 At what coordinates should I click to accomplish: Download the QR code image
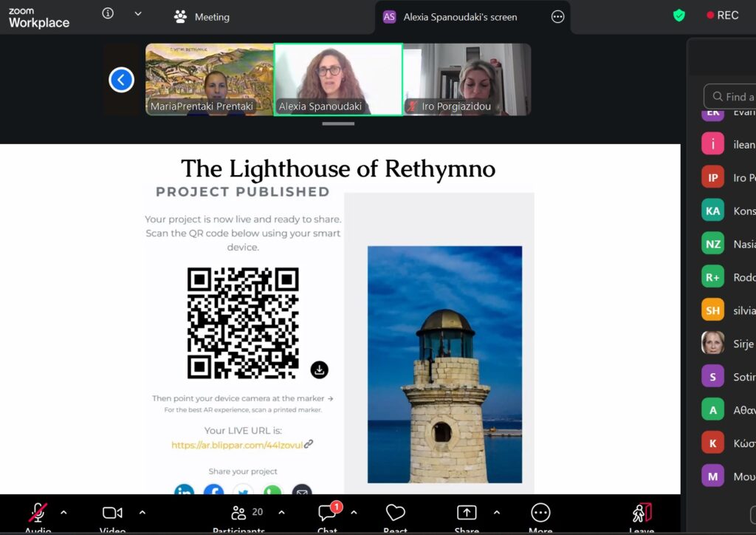click(319, 370)
